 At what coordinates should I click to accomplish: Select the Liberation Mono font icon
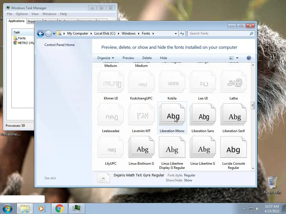pos(172,115)
